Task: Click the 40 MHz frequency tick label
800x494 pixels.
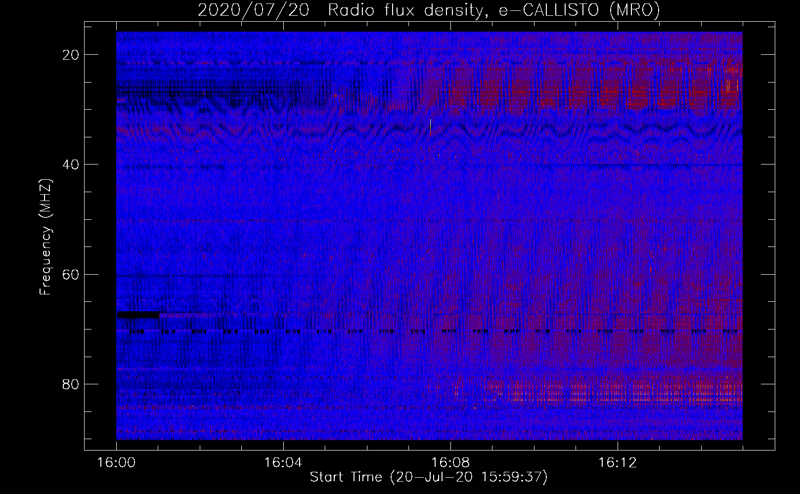Action: pyautogui.click(x=71, y=165)
